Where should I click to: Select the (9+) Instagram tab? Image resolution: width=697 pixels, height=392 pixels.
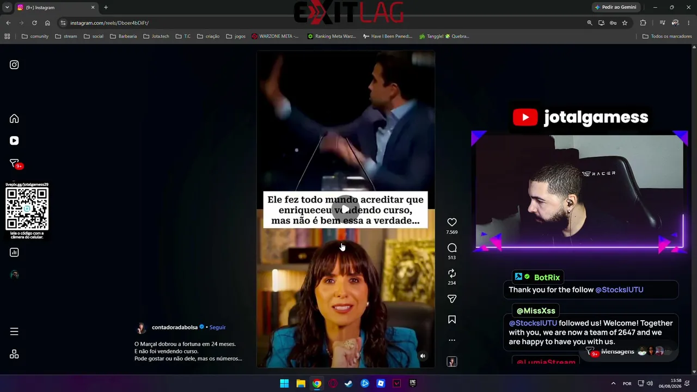tap(56, 8)
